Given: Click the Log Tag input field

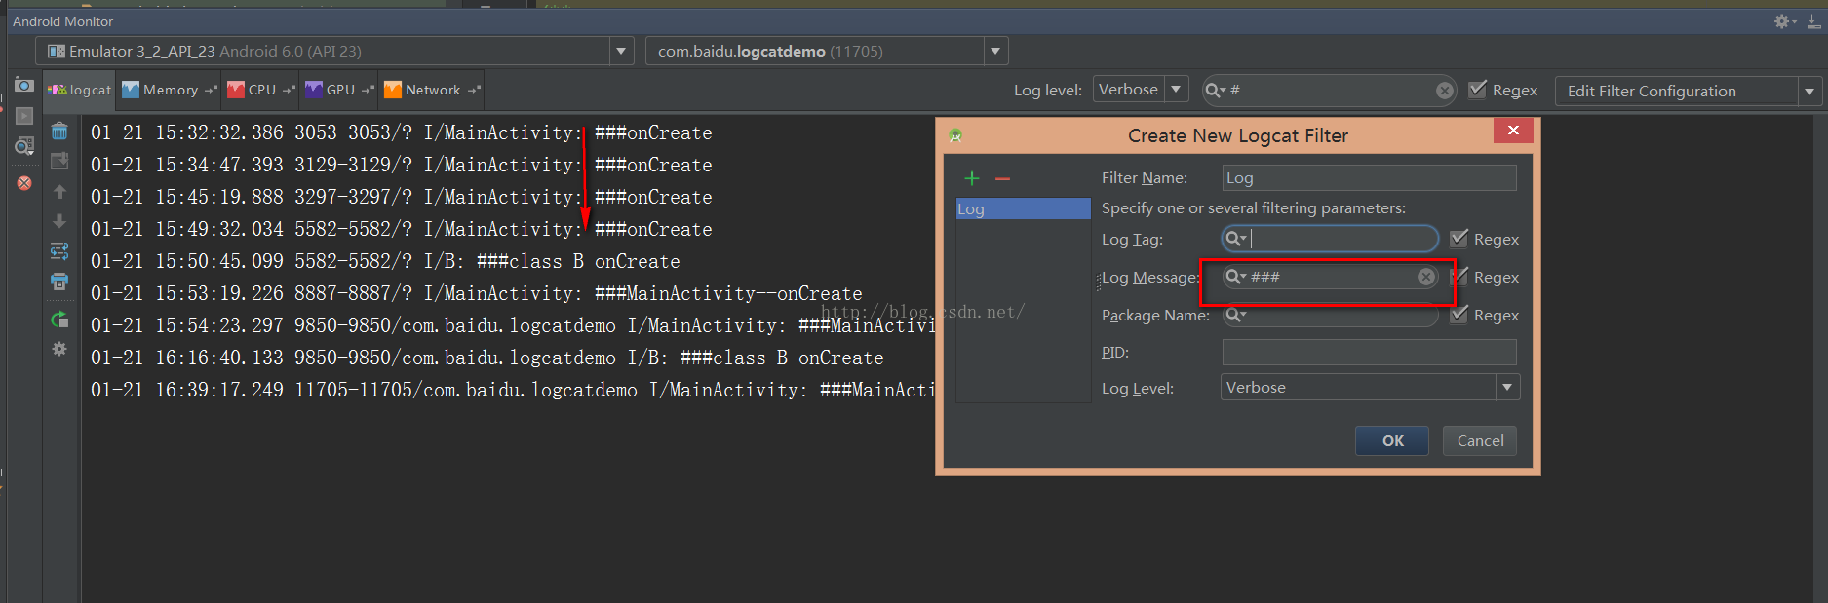Looking at the screenshot, I should [x=1330, y=239].
